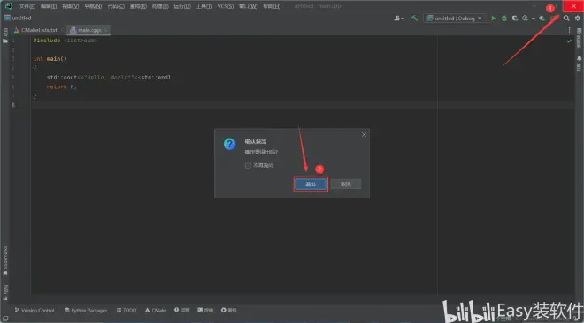This screenshot has width=584, height=323.
Task: Open editor tabs more-options kebab icon
Action: 569,30
